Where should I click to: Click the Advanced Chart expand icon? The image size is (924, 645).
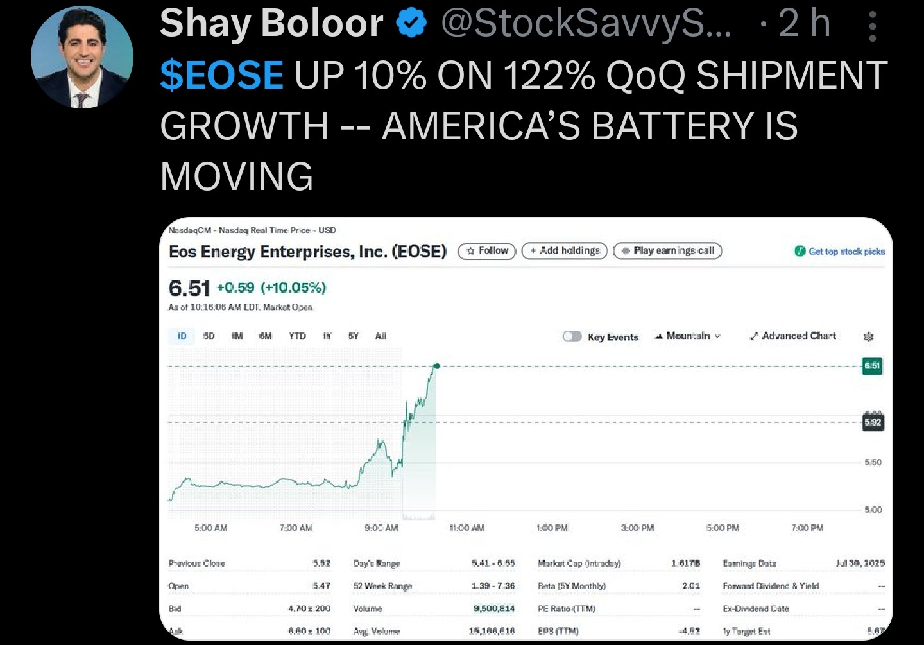point(755,336)
